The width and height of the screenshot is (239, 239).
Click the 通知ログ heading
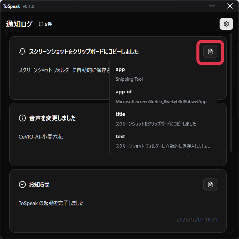pyautogui.click(x=19, y=24)
